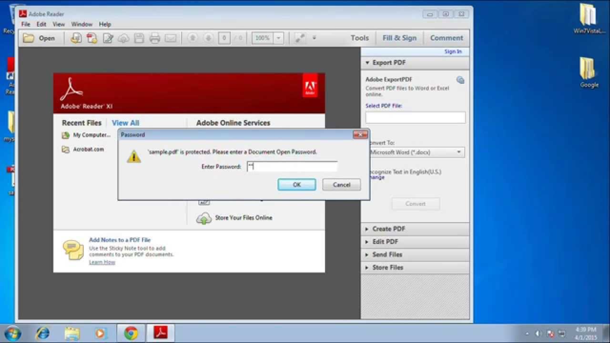Click Add Notes to a PDF File heading

point(120,240)
